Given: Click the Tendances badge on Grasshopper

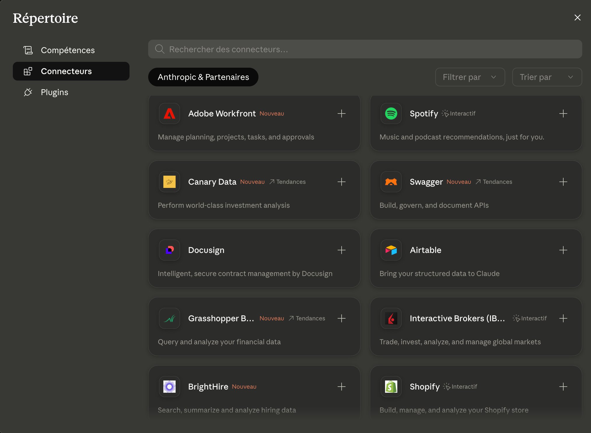Looking at the screenshot, I should coord(307,318).
